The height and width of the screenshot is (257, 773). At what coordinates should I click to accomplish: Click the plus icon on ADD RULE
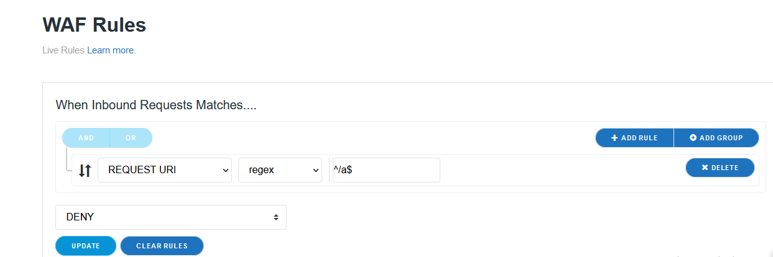614,138
